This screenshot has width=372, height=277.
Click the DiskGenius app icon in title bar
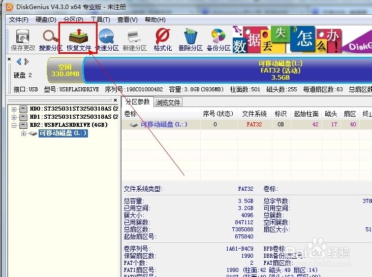(10, 7)
